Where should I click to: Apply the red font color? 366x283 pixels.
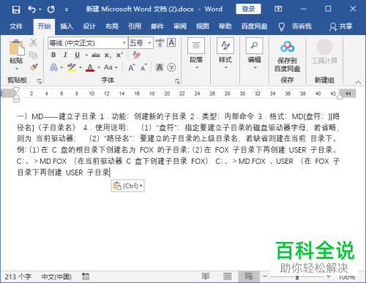click(x=90, y=67)
